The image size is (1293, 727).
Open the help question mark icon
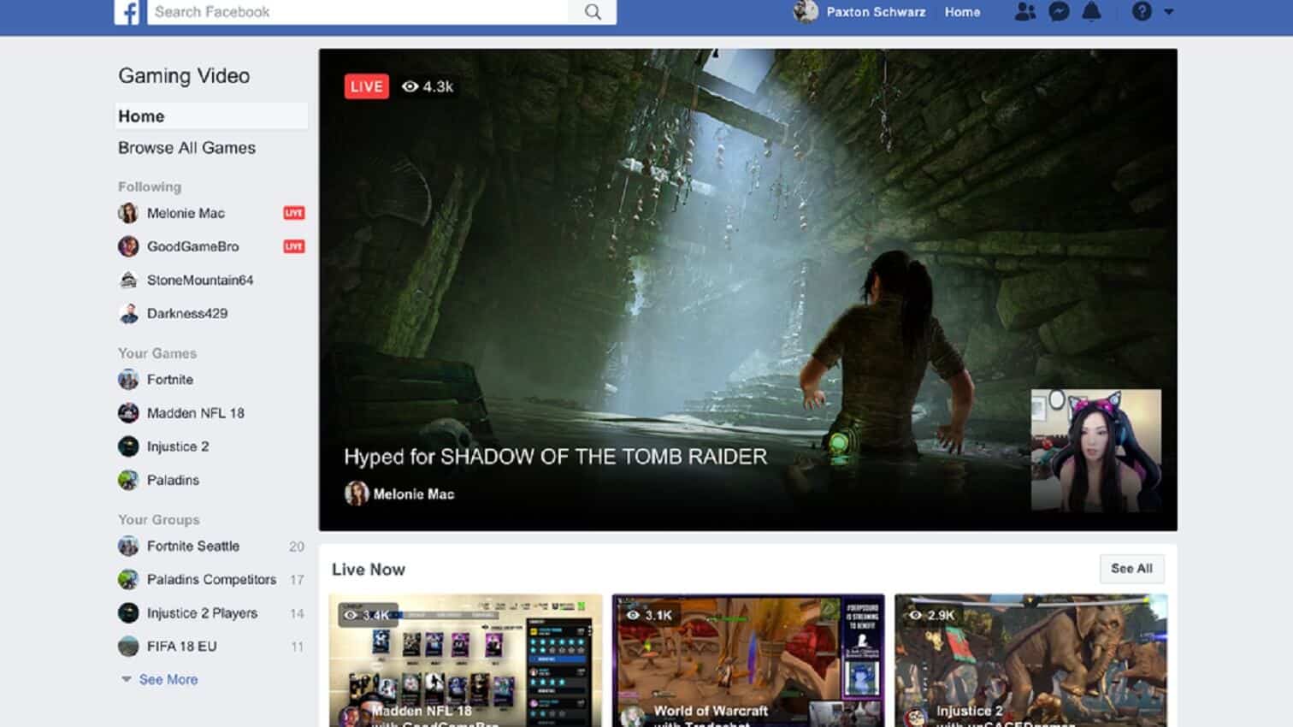click(x=1142, y=12)
